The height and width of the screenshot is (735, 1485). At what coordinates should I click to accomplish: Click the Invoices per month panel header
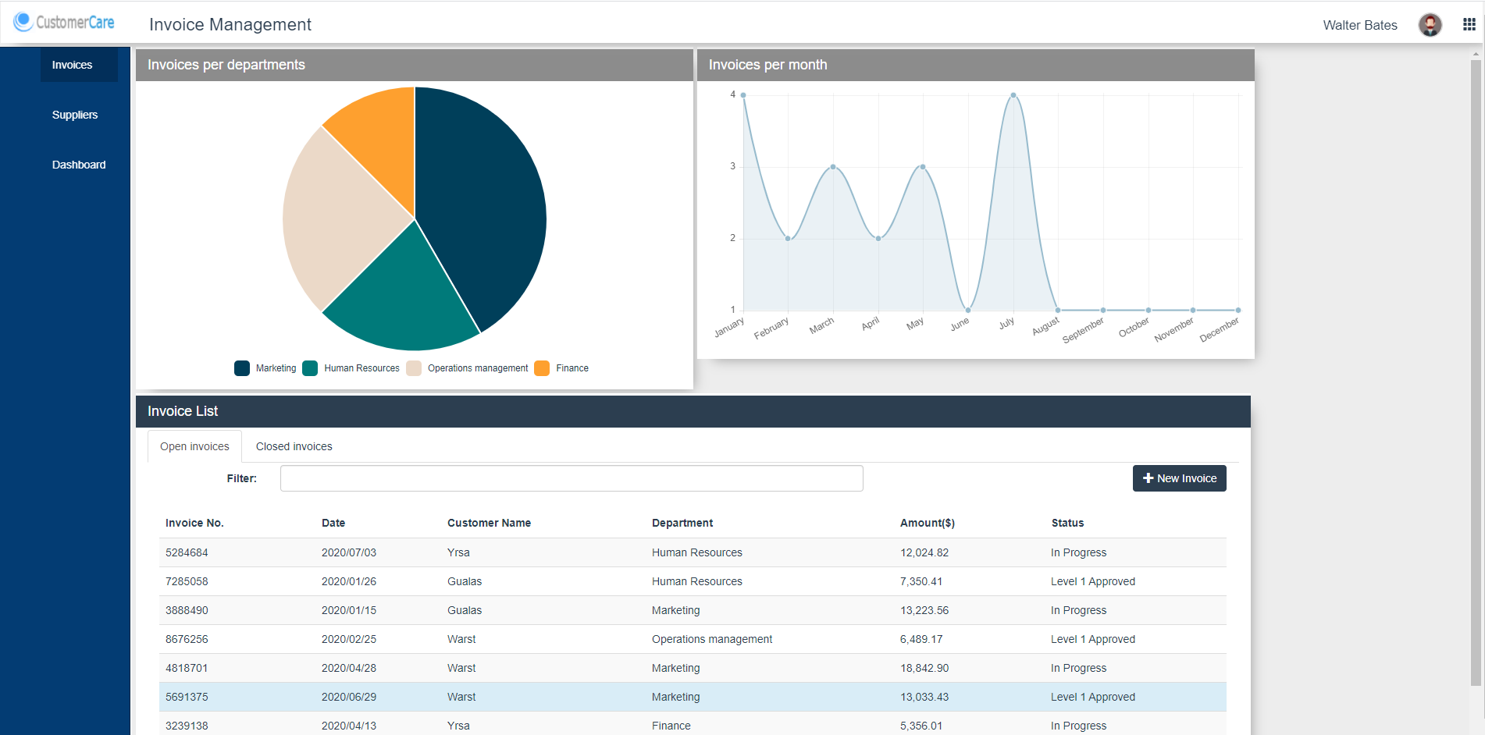pos(976,65)
